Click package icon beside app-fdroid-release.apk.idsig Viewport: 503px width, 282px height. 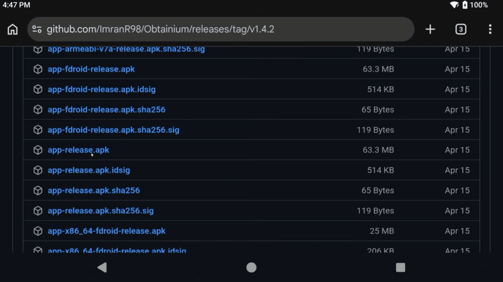click(x=38, y=89)
